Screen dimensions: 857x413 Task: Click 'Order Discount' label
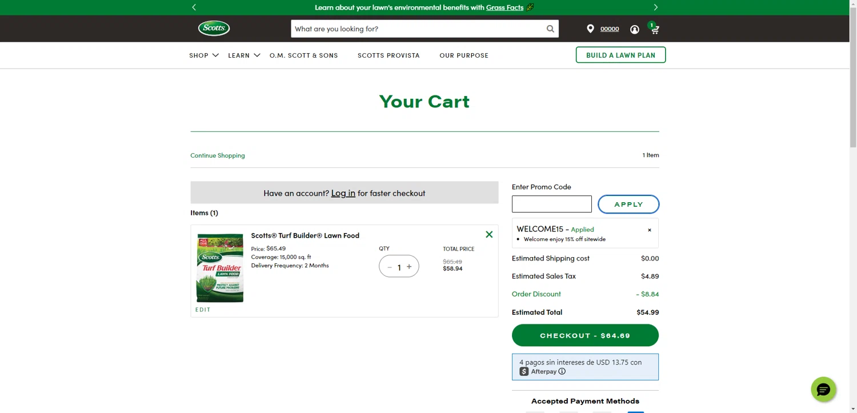(x=536, y=294)
